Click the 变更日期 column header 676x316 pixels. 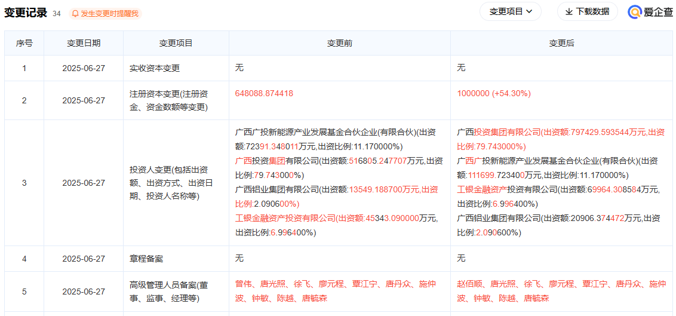pyautogui.click(x=84, y=43)
